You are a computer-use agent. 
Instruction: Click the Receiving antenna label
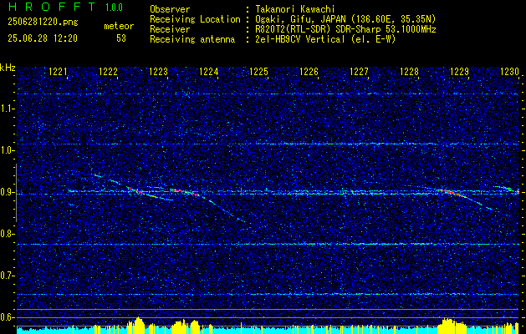(192, 39)
